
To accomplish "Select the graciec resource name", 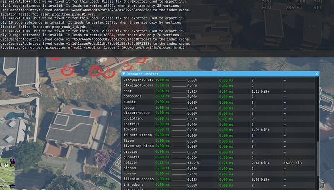I will pyautogui.click(x=130, y=152).
